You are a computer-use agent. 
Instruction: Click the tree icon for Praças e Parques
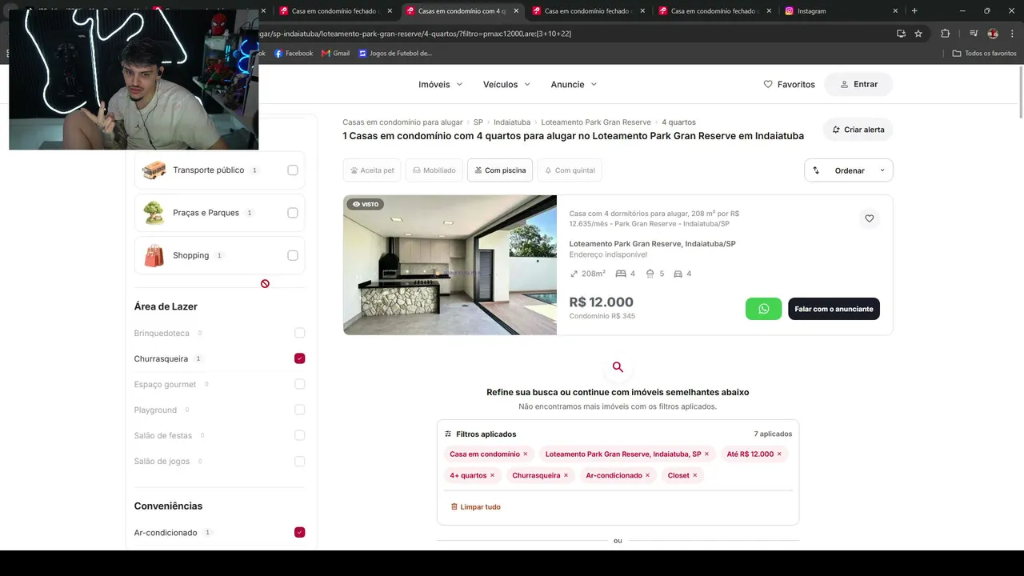(154, 213)
